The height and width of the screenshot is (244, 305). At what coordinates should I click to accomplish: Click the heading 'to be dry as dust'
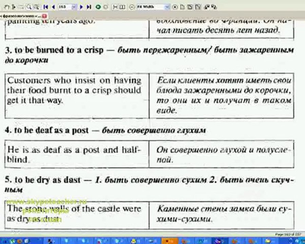(47, 180)
